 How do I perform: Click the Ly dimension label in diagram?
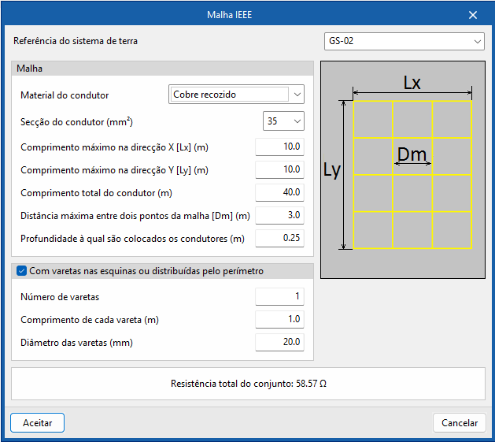331,170
